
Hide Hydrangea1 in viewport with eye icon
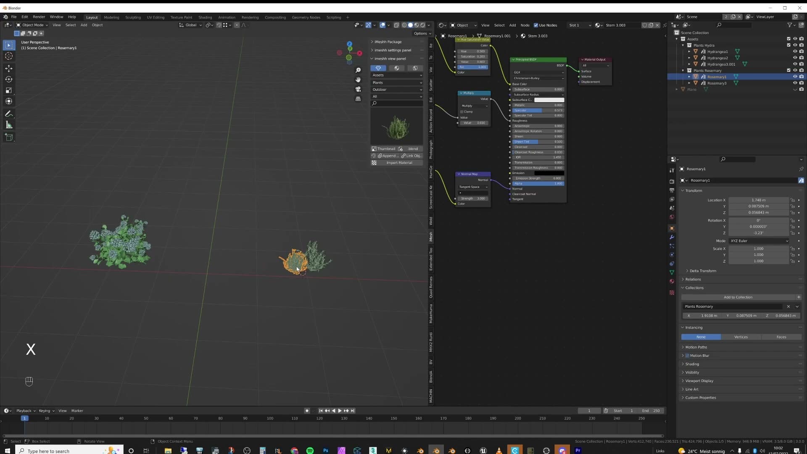795,51
